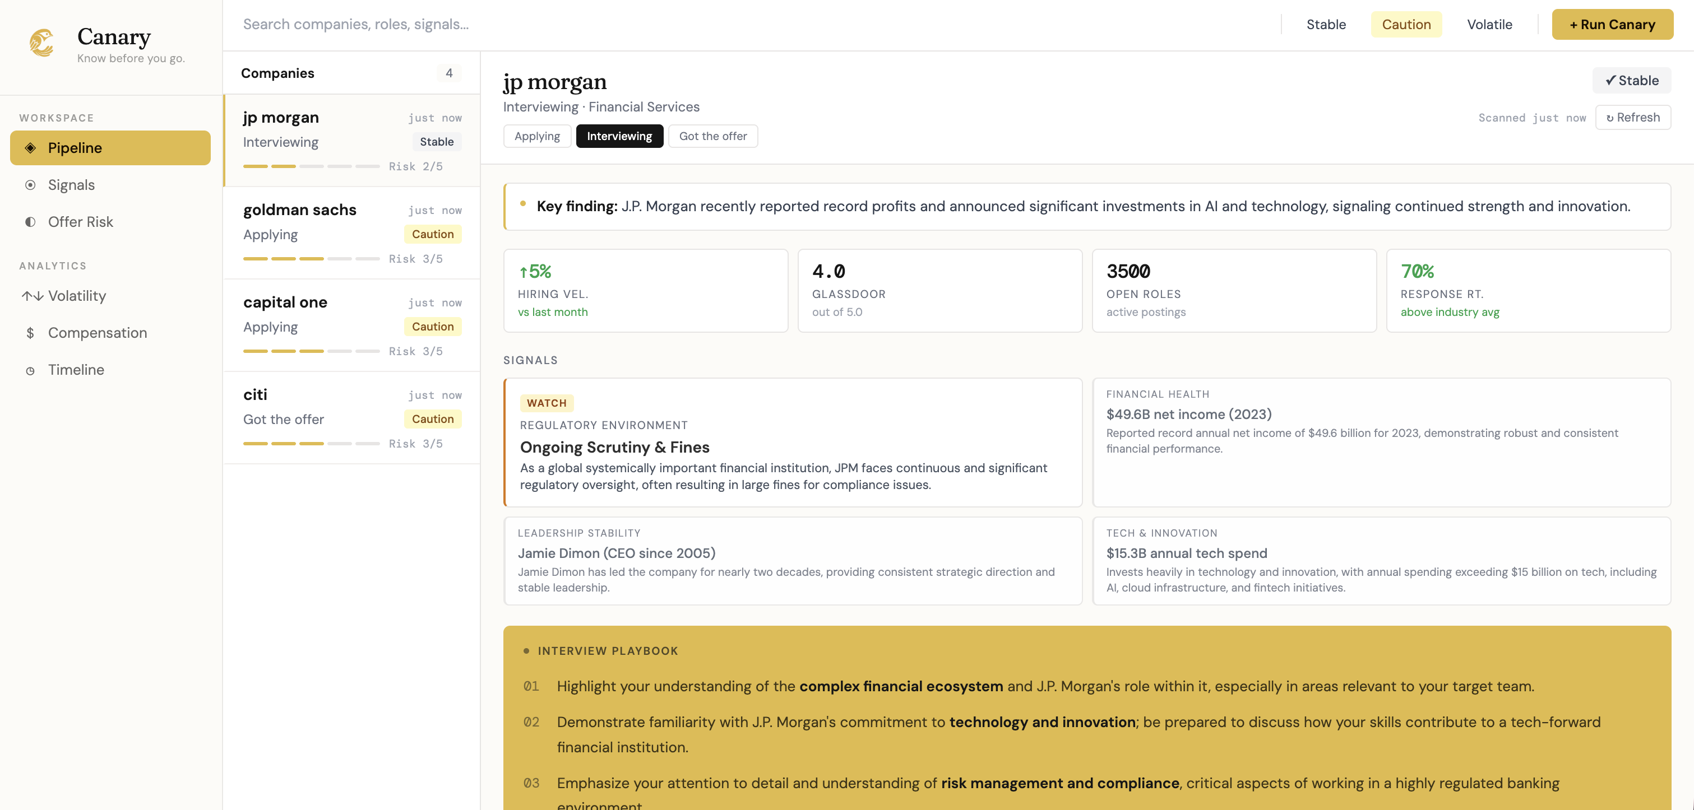
Task: Click the Offer Risk half-circle icon
Action: pyautogui.click(x=30, y=222)
